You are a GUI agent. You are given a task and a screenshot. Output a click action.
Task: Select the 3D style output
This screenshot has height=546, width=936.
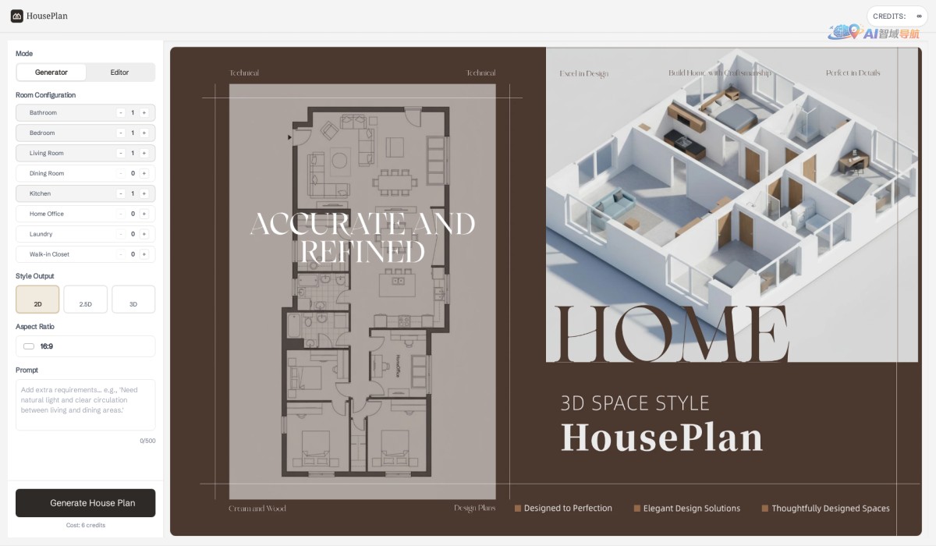click(133, 300)
